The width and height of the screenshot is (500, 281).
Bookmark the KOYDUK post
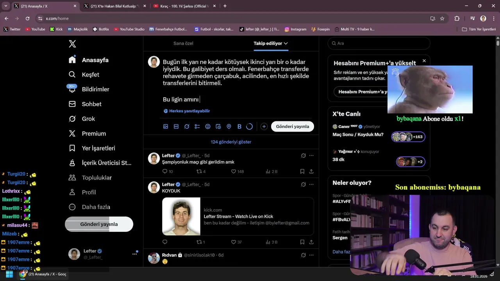[x=302, y=242]
